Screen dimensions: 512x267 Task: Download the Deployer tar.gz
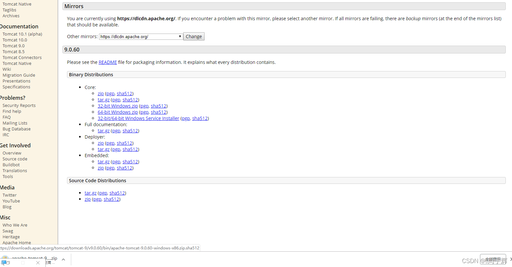click(x=104, y=149)
